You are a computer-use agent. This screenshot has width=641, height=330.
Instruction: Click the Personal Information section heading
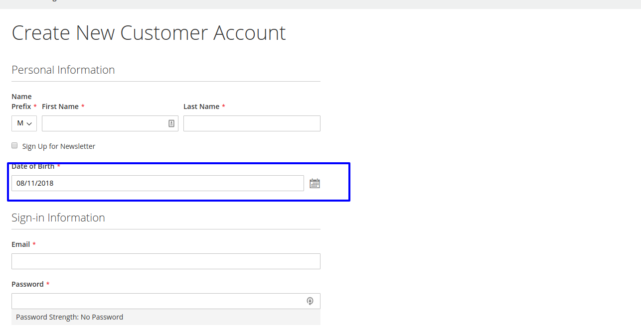tap(63, 70)
